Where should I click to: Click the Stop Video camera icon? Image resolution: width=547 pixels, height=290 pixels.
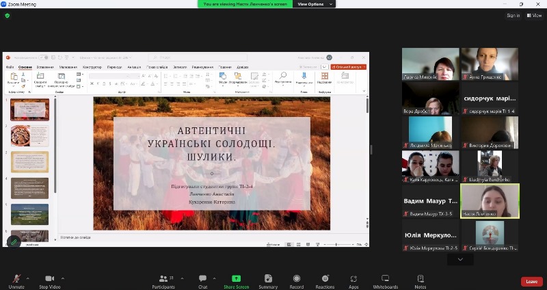(49, 279)
